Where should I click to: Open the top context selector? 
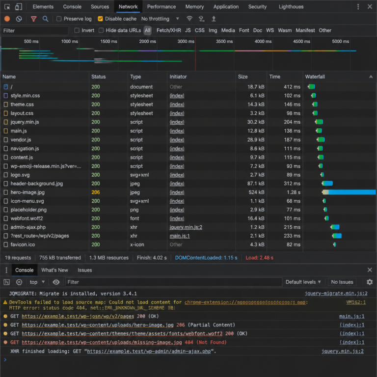(x=37, y=282)
